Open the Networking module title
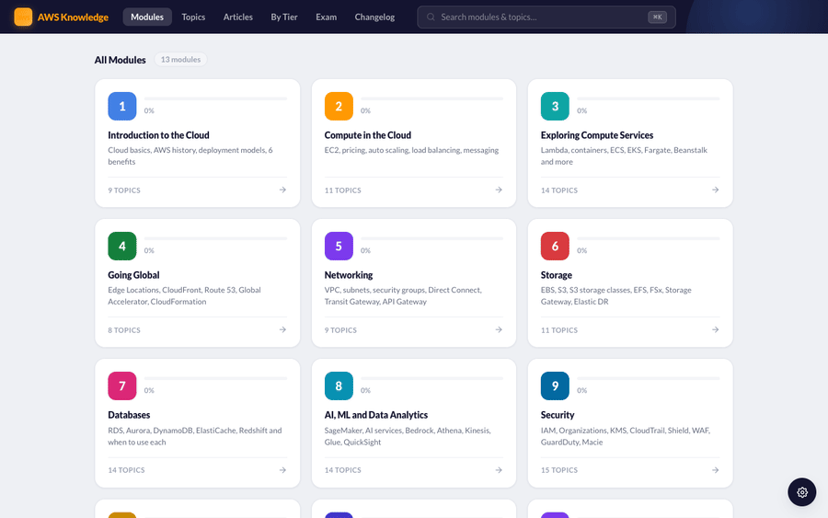828x518 pixels. [x=349, y=275]
